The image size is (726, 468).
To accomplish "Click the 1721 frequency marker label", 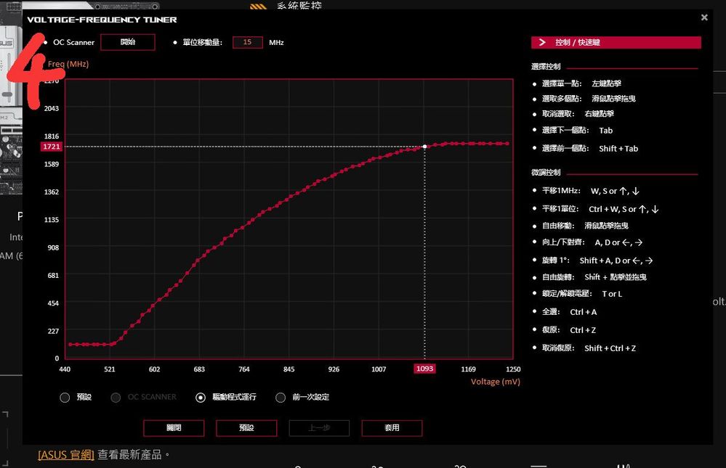I will click(x=52, y=147).
